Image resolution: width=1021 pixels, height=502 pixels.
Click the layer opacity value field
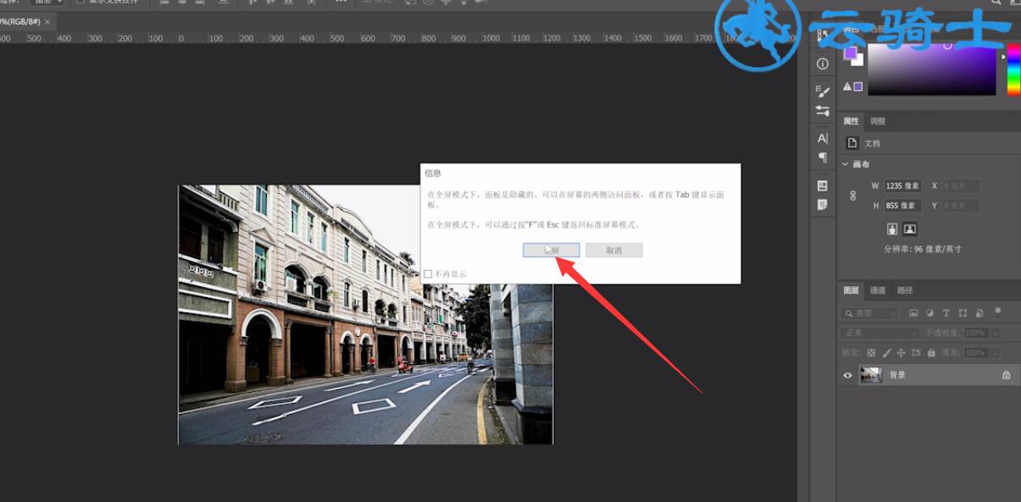click(x=976, y=334)
